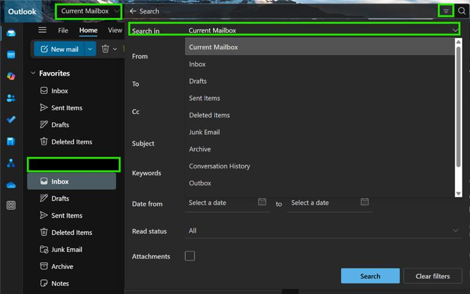Screen dimensions: 470x294
Task: Switch to the View tab
Action: (115, 31)
